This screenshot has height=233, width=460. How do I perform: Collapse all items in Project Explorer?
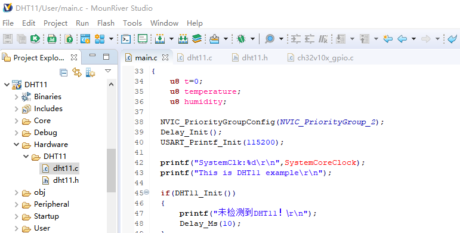tap(63, 72)
